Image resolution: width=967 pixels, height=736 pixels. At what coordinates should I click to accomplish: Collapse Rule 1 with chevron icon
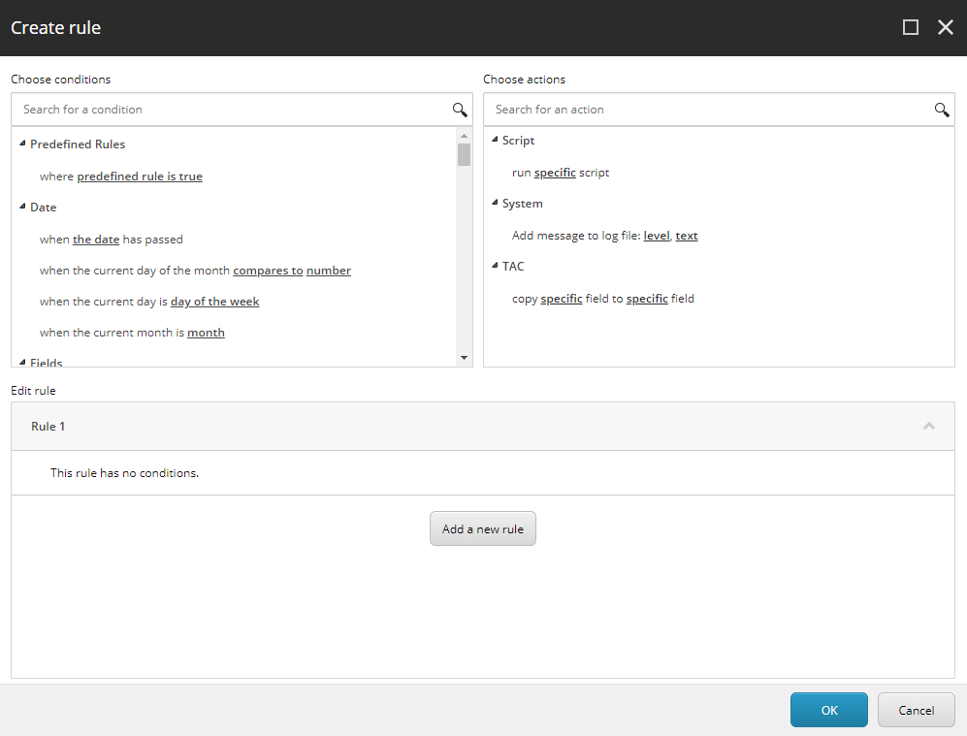928,426
